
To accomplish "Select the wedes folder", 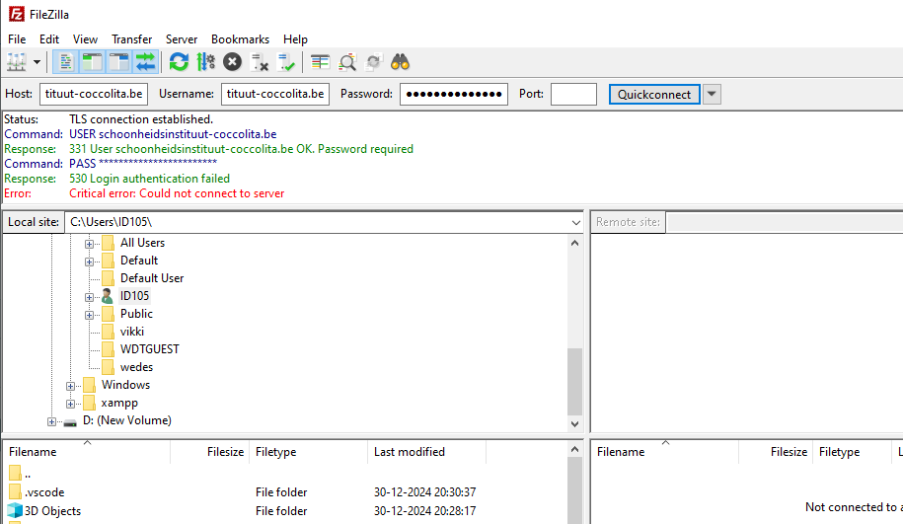I will coord(136,367).
